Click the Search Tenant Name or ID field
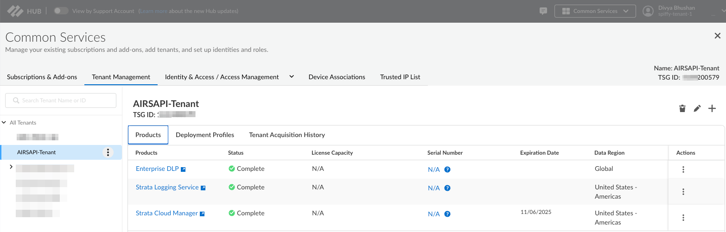726x232 pixels. [61, 100]
